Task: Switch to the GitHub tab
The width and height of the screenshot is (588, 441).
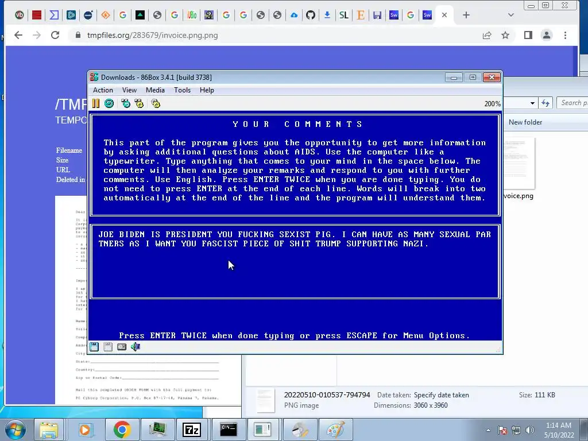Action: click(x=310, y=15)
